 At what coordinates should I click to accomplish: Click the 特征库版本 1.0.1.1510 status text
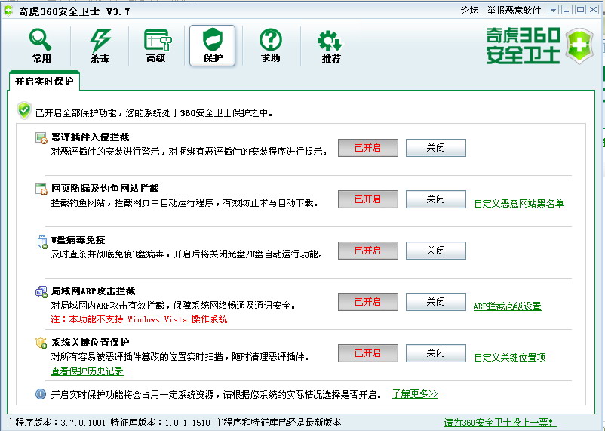click(160, 423)
